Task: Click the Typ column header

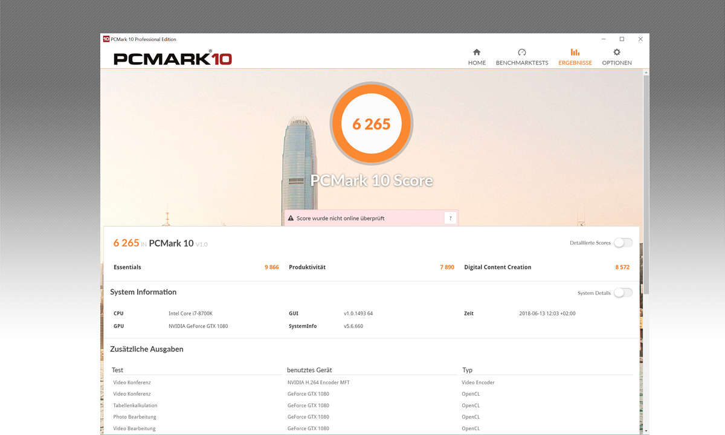Action: coord(467,370)
